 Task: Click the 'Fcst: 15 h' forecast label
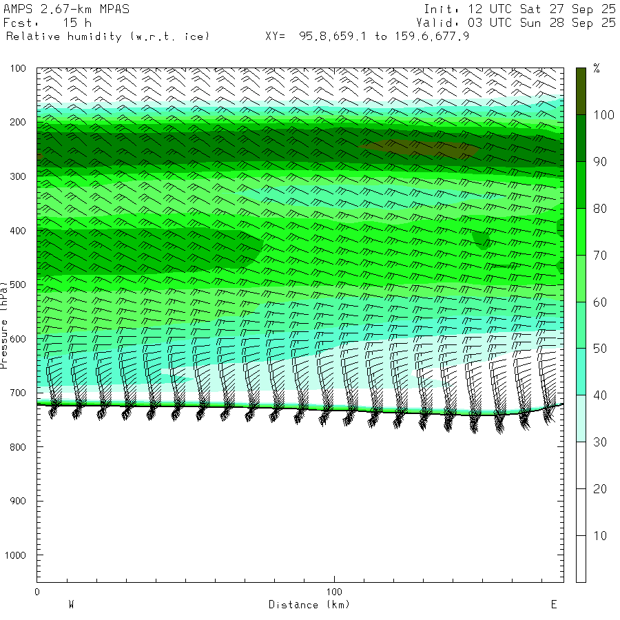pos(48,23)
